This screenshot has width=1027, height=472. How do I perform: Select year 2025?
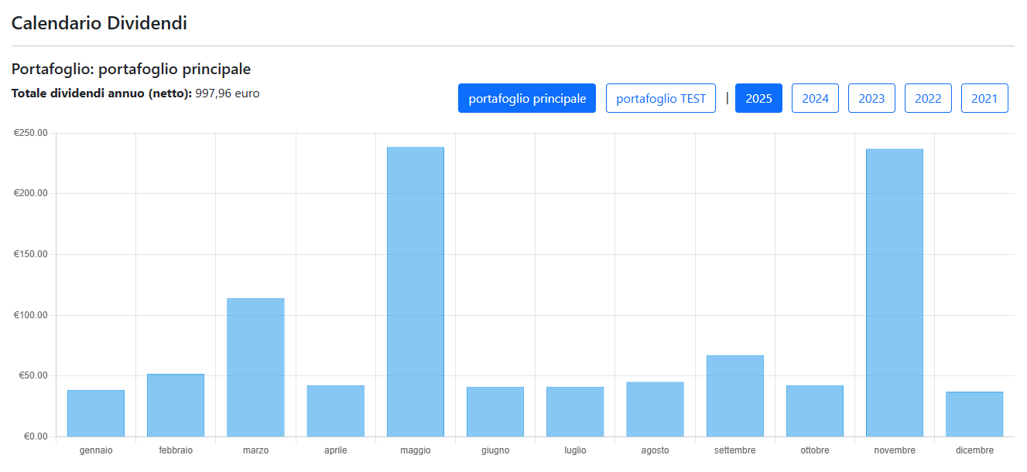[758, 98]
